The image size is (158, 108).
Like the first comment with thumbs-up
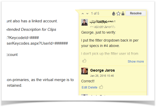[x=84, y=61]
